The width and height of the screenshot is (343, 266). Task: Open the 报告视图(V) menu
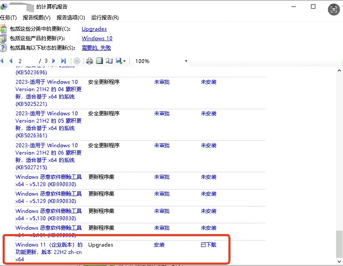pyautogui.click(x=36, y=18)
